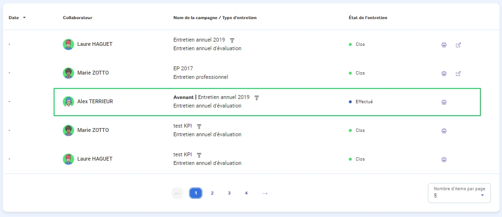The height and width of the screenshot is (217, 502).
Task: Select current page 1 button
Action: pos(196,193)
